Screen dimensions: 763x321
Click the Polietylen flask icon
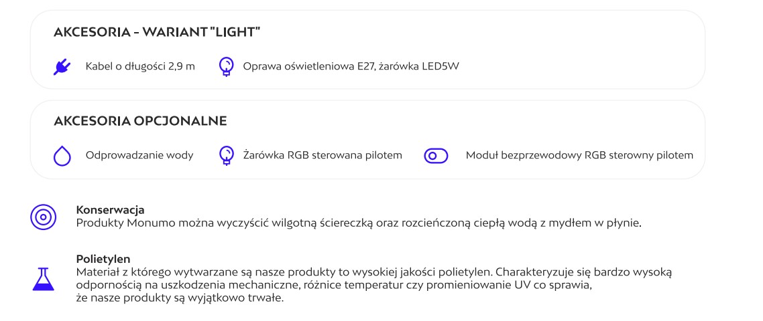pyautogui.click(x=42, y=278)
